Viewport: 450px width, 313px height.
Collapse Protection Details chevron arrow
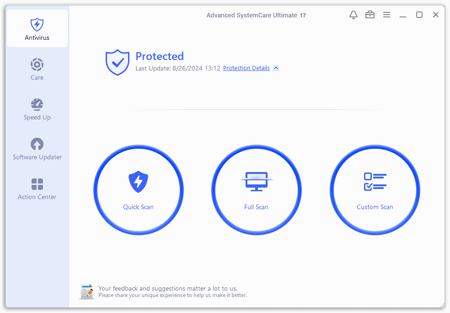coord(276,68)
